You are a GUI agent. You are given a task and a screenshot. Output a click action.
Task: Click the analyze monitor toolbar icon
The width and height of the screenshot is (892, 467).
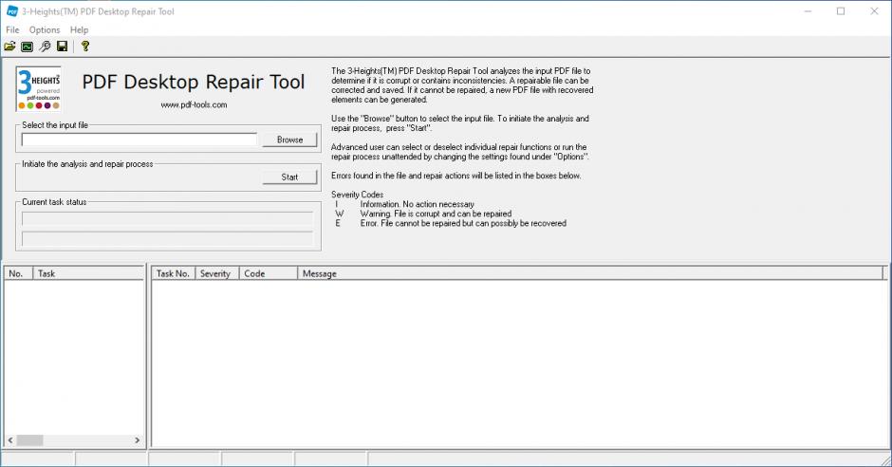coord(27,47)
